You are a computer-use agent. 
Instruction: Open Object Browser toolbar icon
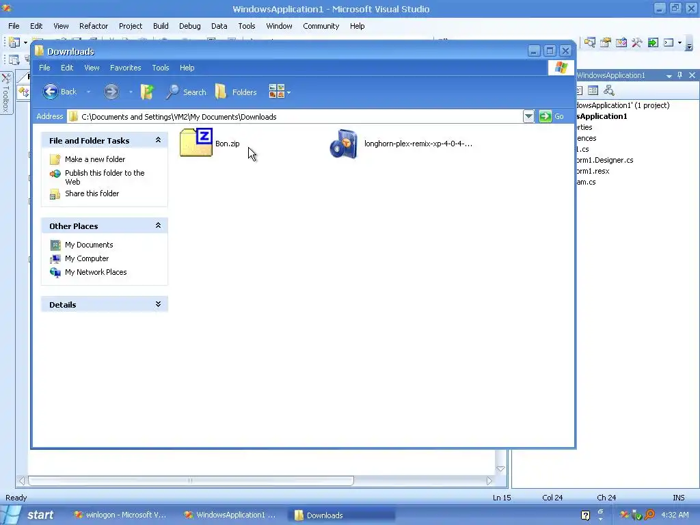(x=621, y=43)
